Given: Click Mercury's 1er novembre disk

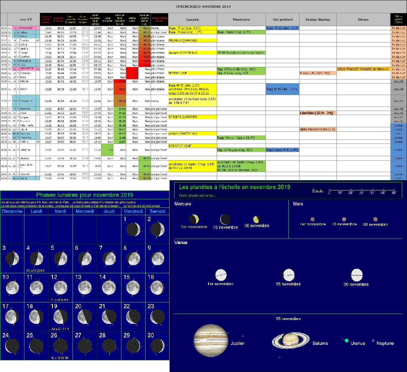Looking at the screenshot, I should pos(194,219).
